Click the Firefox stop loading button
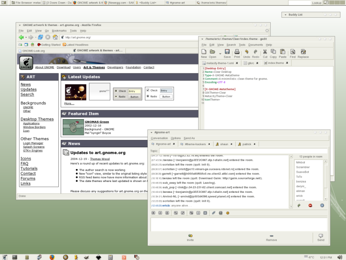This screenshot has width=346, height=260. pos(48,37)
